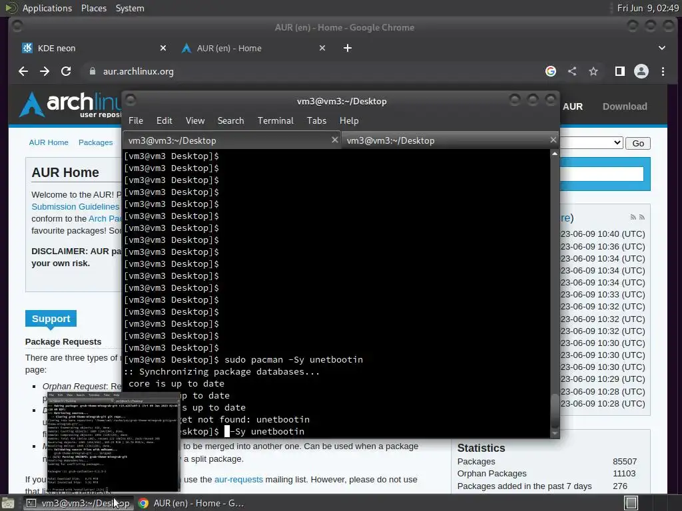Viewport: 682px width, 511px height.
Task: Open Google account icon in address bar
Action: pos(551,71)
